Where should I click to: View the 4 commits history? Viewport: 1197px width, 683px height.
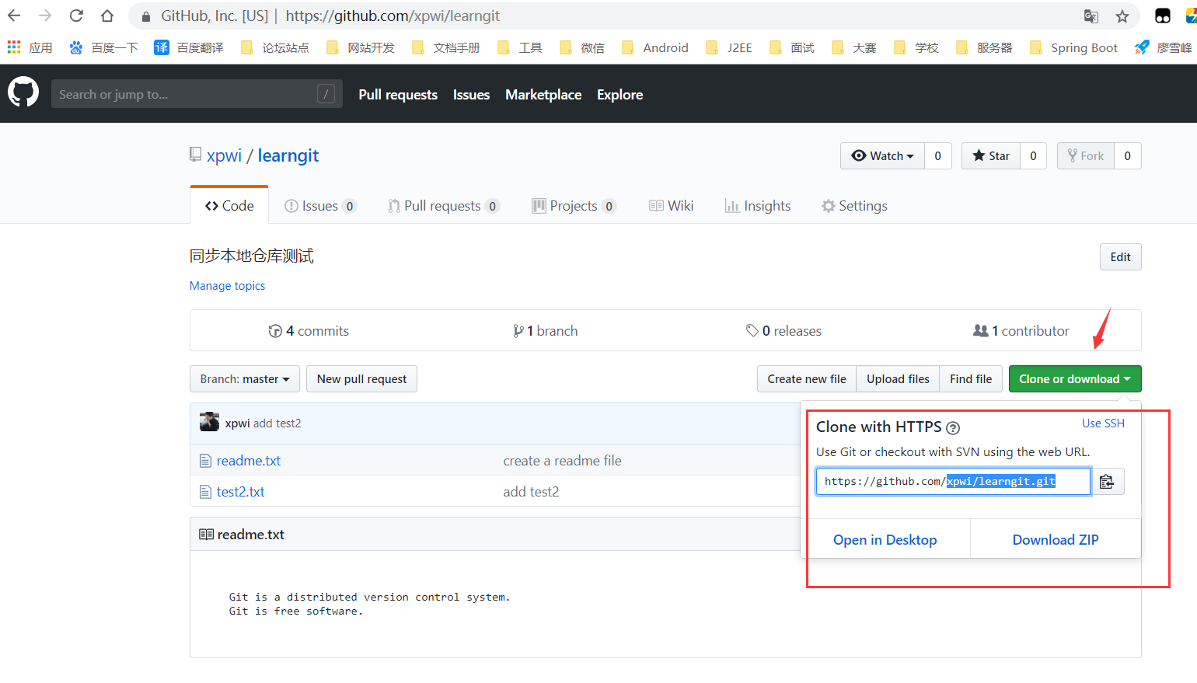click(309, 330)
